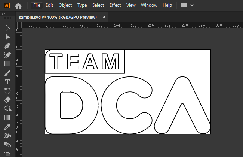Select the Eyedropper tool
Screen dimensions: 243x157
tap(7, 127)
